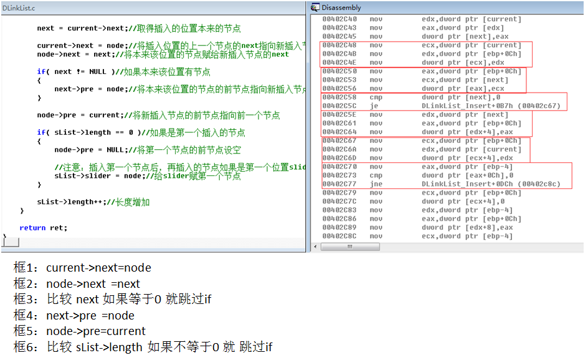Select disassembly address 00402C56
This screenshot has height=363, width=588.
pyautogui.click(x=339, y=89)
